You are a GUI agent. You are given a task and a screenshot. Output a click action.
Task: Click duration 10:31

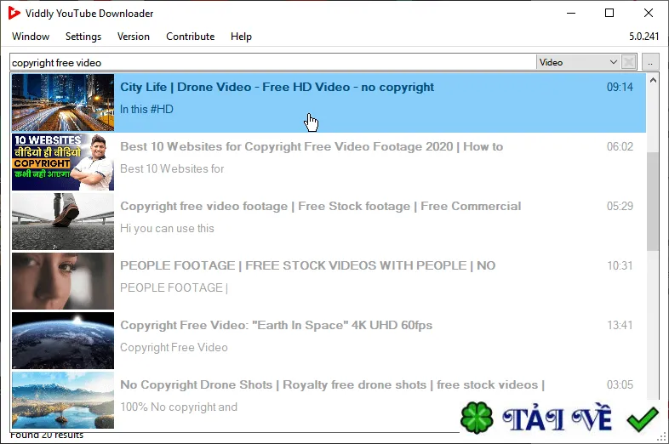click(620, 265)
